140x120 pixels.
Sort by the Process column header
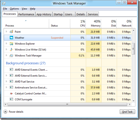[26, 24]
